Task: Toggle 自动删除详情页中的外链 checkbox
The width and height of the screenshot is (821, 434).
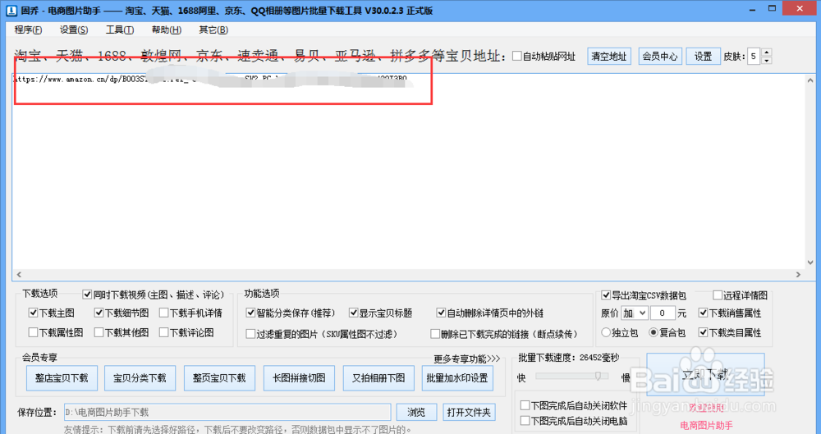Action: coord(441,313)
